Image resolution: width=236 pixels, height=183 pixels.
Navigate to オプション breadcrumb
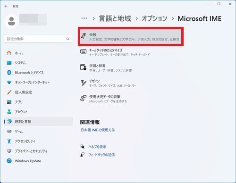point(154,18)
